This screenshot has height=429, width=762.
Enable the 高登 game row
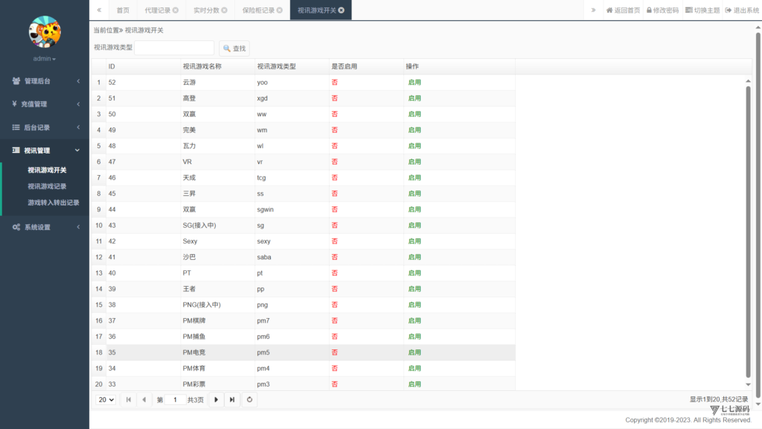[414, 98]
